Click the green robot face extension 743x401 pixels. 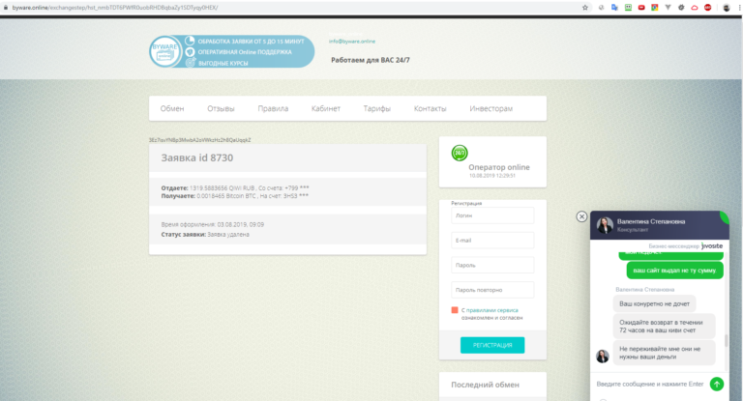point(628,8)
